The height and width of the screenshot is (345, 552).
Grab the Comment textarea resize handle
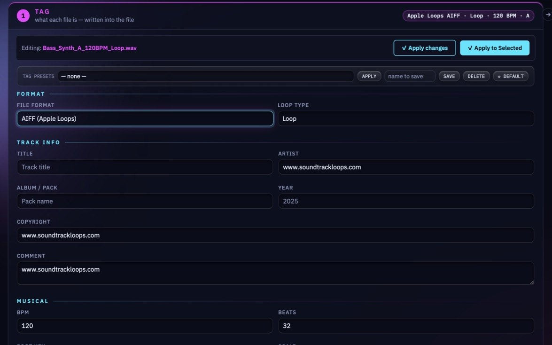(532, 282)
